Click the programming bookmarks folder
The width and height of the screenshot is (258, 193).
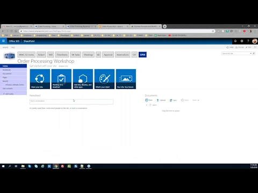[40, 35]
